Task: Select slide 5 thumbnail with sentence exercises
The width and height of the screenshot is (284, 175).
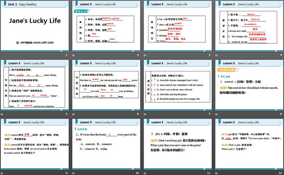Action: point(35,85)
